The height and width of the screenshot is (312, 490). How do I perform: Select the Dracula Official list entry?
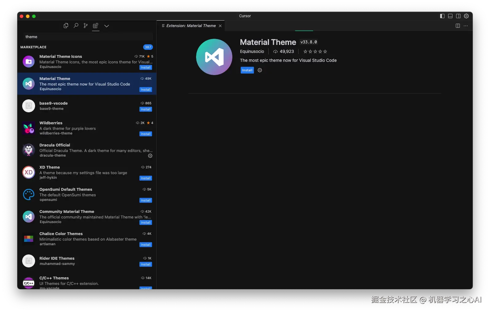(x=87, y=150)
